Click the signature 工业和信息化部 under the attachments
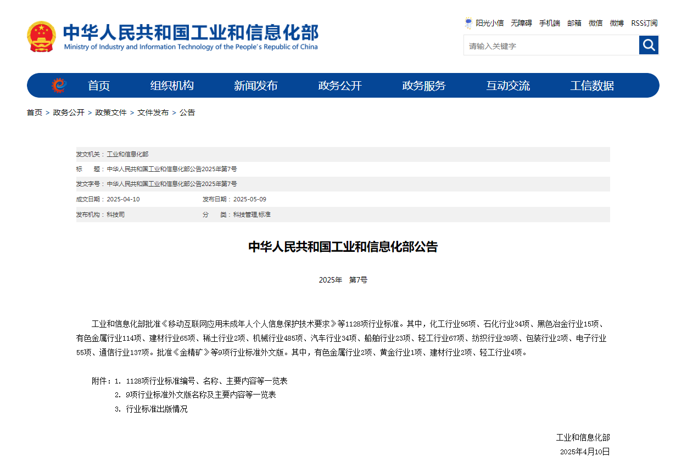 click(583, 437)
